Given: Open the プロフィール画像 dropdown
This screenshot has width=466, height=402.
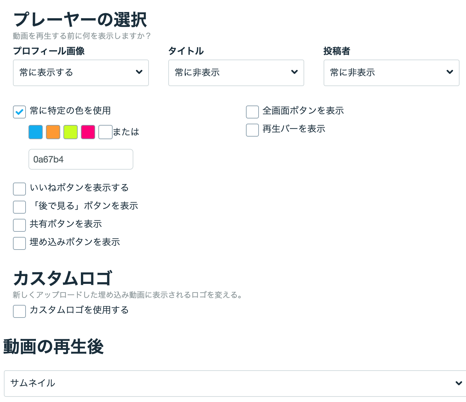Looking at the screenshot, I should [81, 73].
